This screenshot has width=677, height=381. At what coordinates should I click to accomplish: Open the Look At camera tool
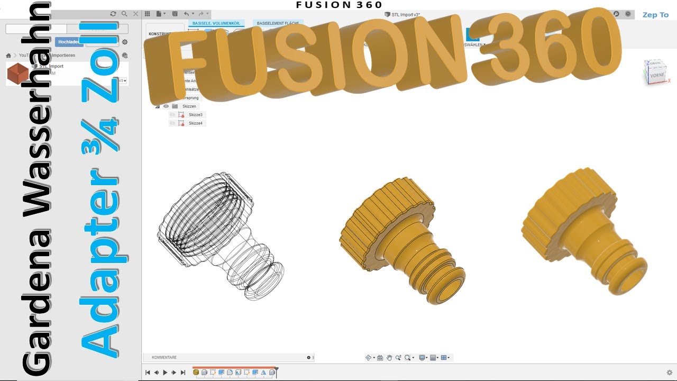click(380, 358)
